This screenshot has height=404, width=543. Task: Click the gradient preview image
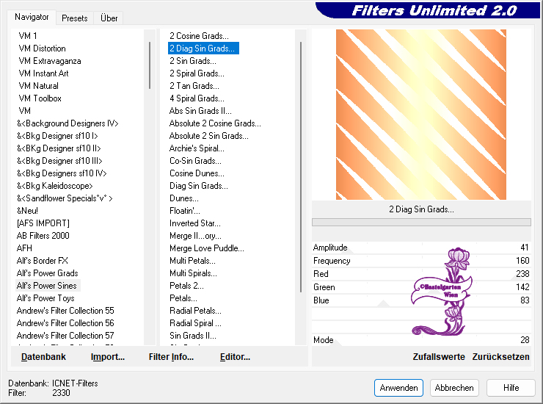pos(420,115)
